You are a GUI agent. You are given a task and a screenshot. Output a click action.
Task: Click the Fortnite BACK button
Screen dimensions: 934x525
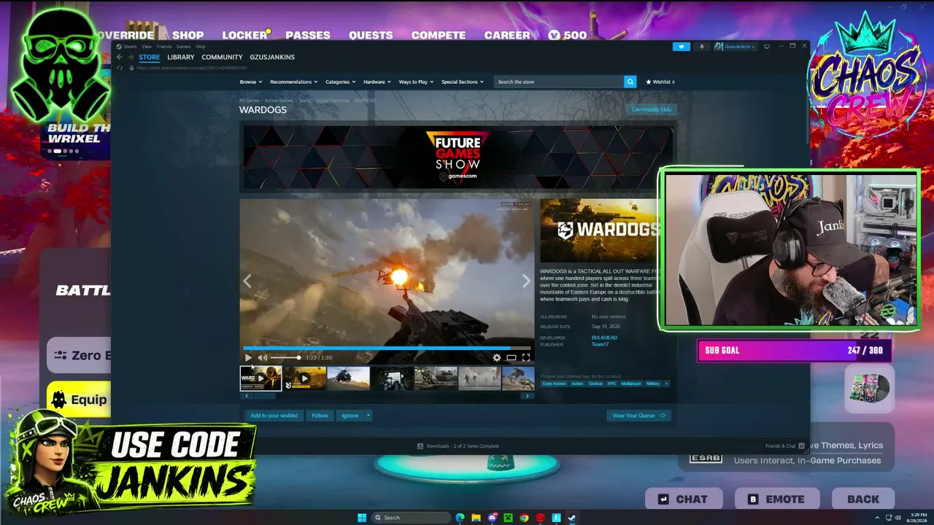click(863, 499)
